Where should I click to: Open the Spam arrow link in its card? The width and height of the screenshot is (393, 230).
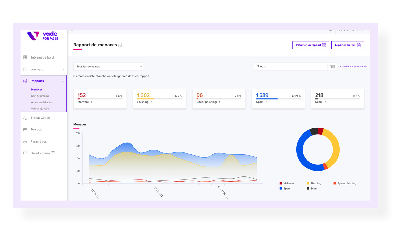[x=261, y=102]
